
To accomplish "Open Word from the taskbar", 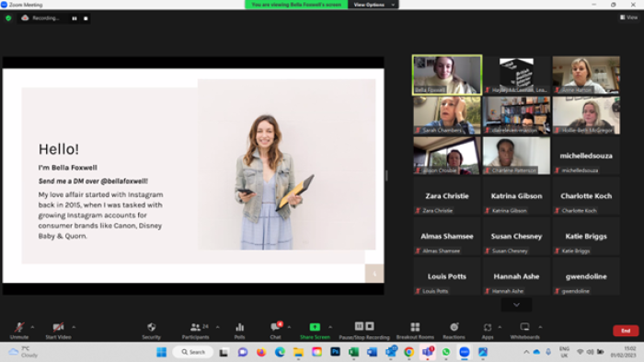I will 372,352.
